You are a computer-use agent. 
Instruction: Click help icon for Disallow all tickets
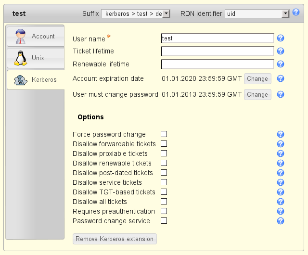(x=281, y=202)
